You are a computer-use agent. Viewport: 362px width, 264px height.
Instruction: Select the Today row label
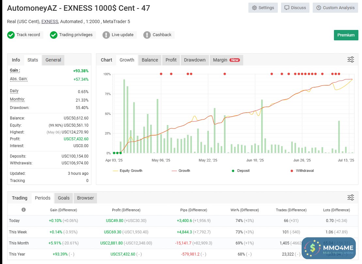tap(14, 221)
